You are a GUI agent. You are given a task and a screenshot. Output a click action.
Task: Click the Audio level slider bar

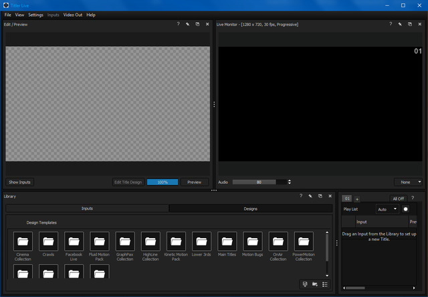pos(258,182)
